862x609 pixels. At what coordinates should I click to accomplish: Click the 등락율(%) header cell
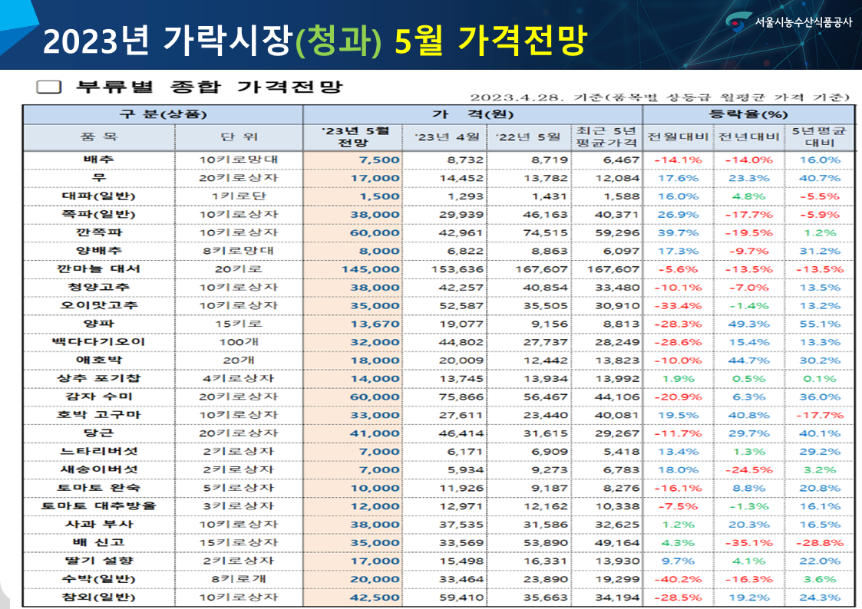click(x=748, y=114)
